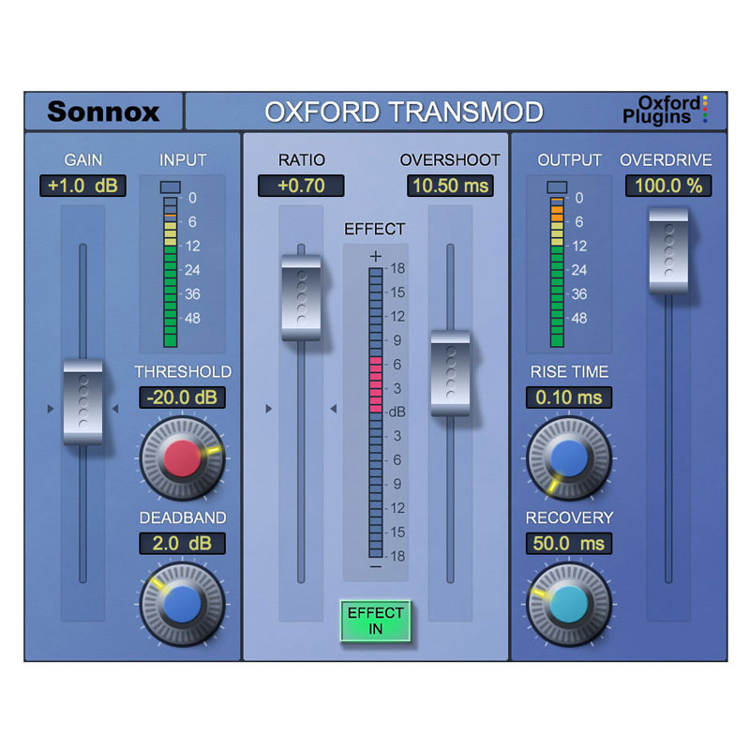Click the RISE TIME label
Screen dimensions: 750x750
click(569, 371)
